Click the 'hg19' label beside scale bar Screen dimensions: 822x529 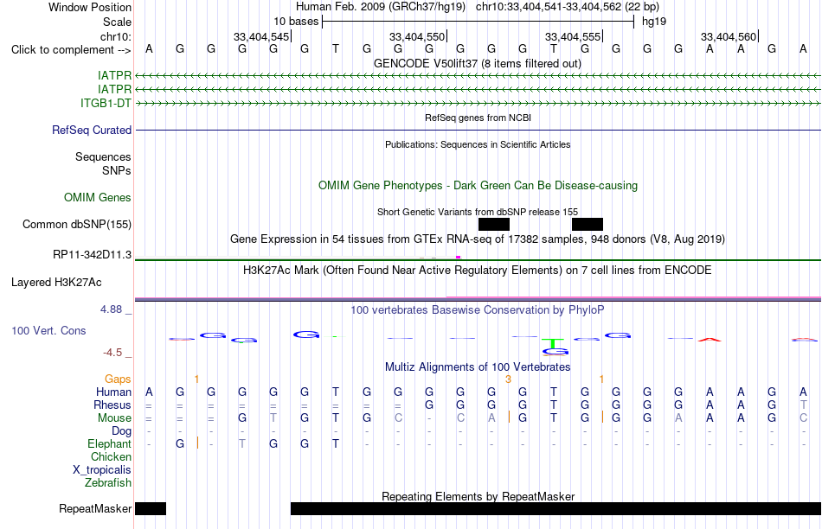click(654, 22)
